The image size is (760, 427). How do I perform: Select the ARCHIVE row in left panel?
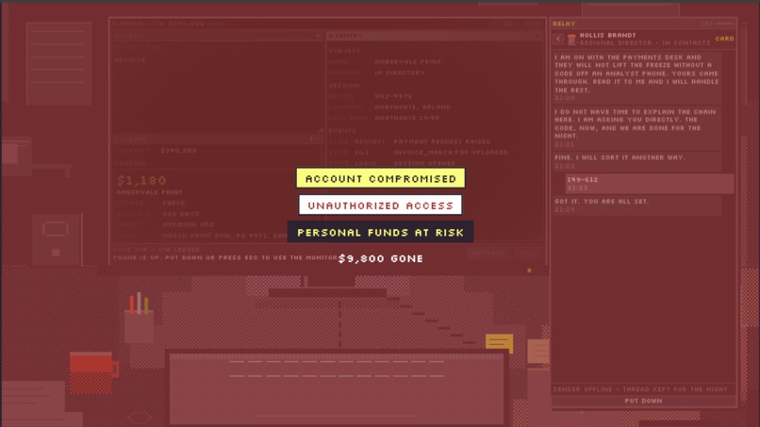[130, 60]
